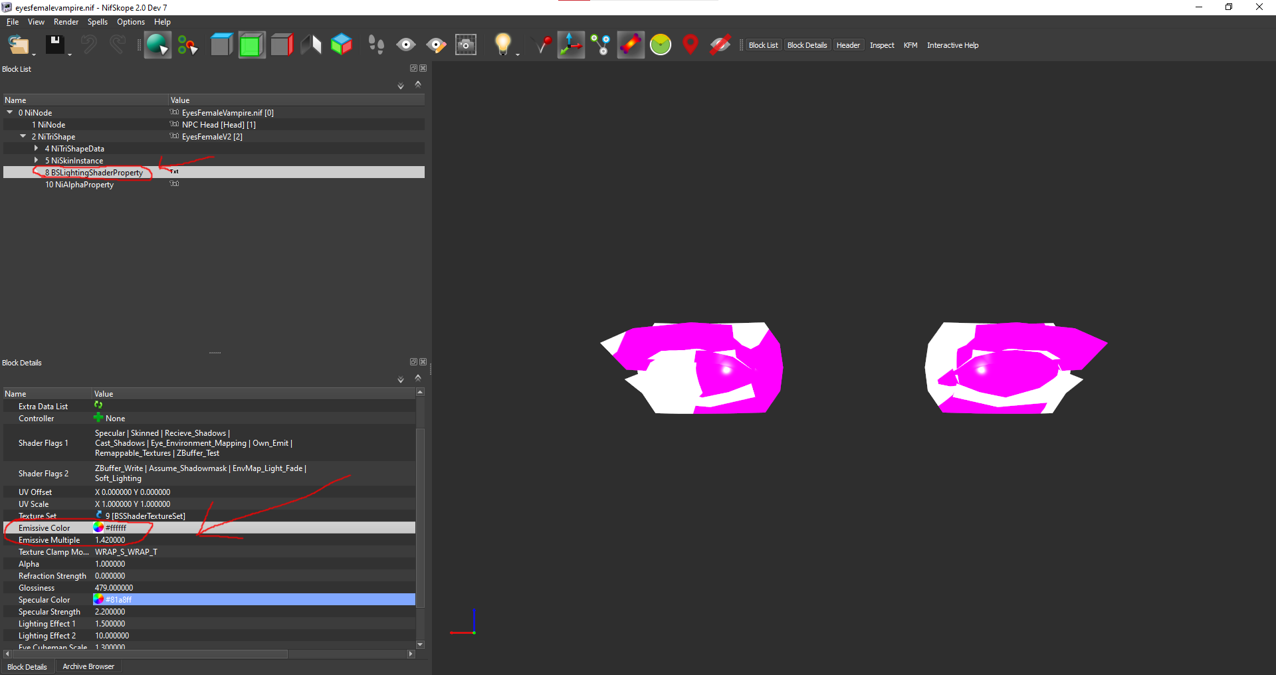Select the 10 NiAlphaProperty block

pyautogui.click(x=79, y=185)
